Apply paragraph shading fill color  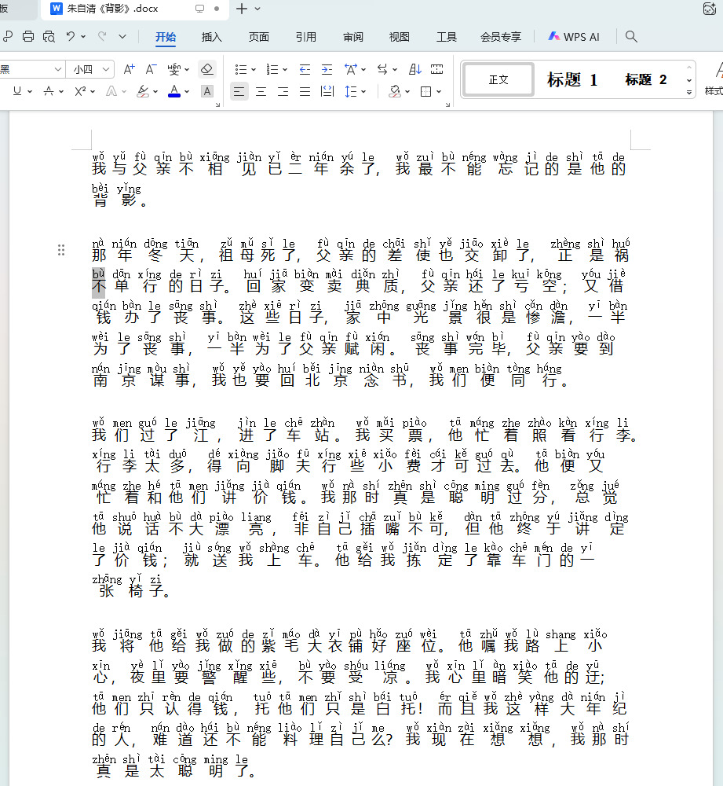point(395,92)
